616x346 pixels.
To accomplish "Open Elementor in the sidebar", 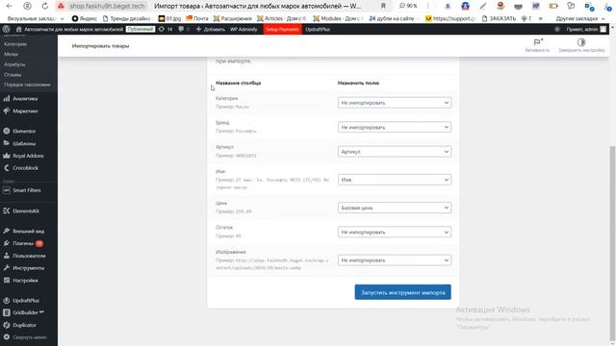I will click(24, 131).
